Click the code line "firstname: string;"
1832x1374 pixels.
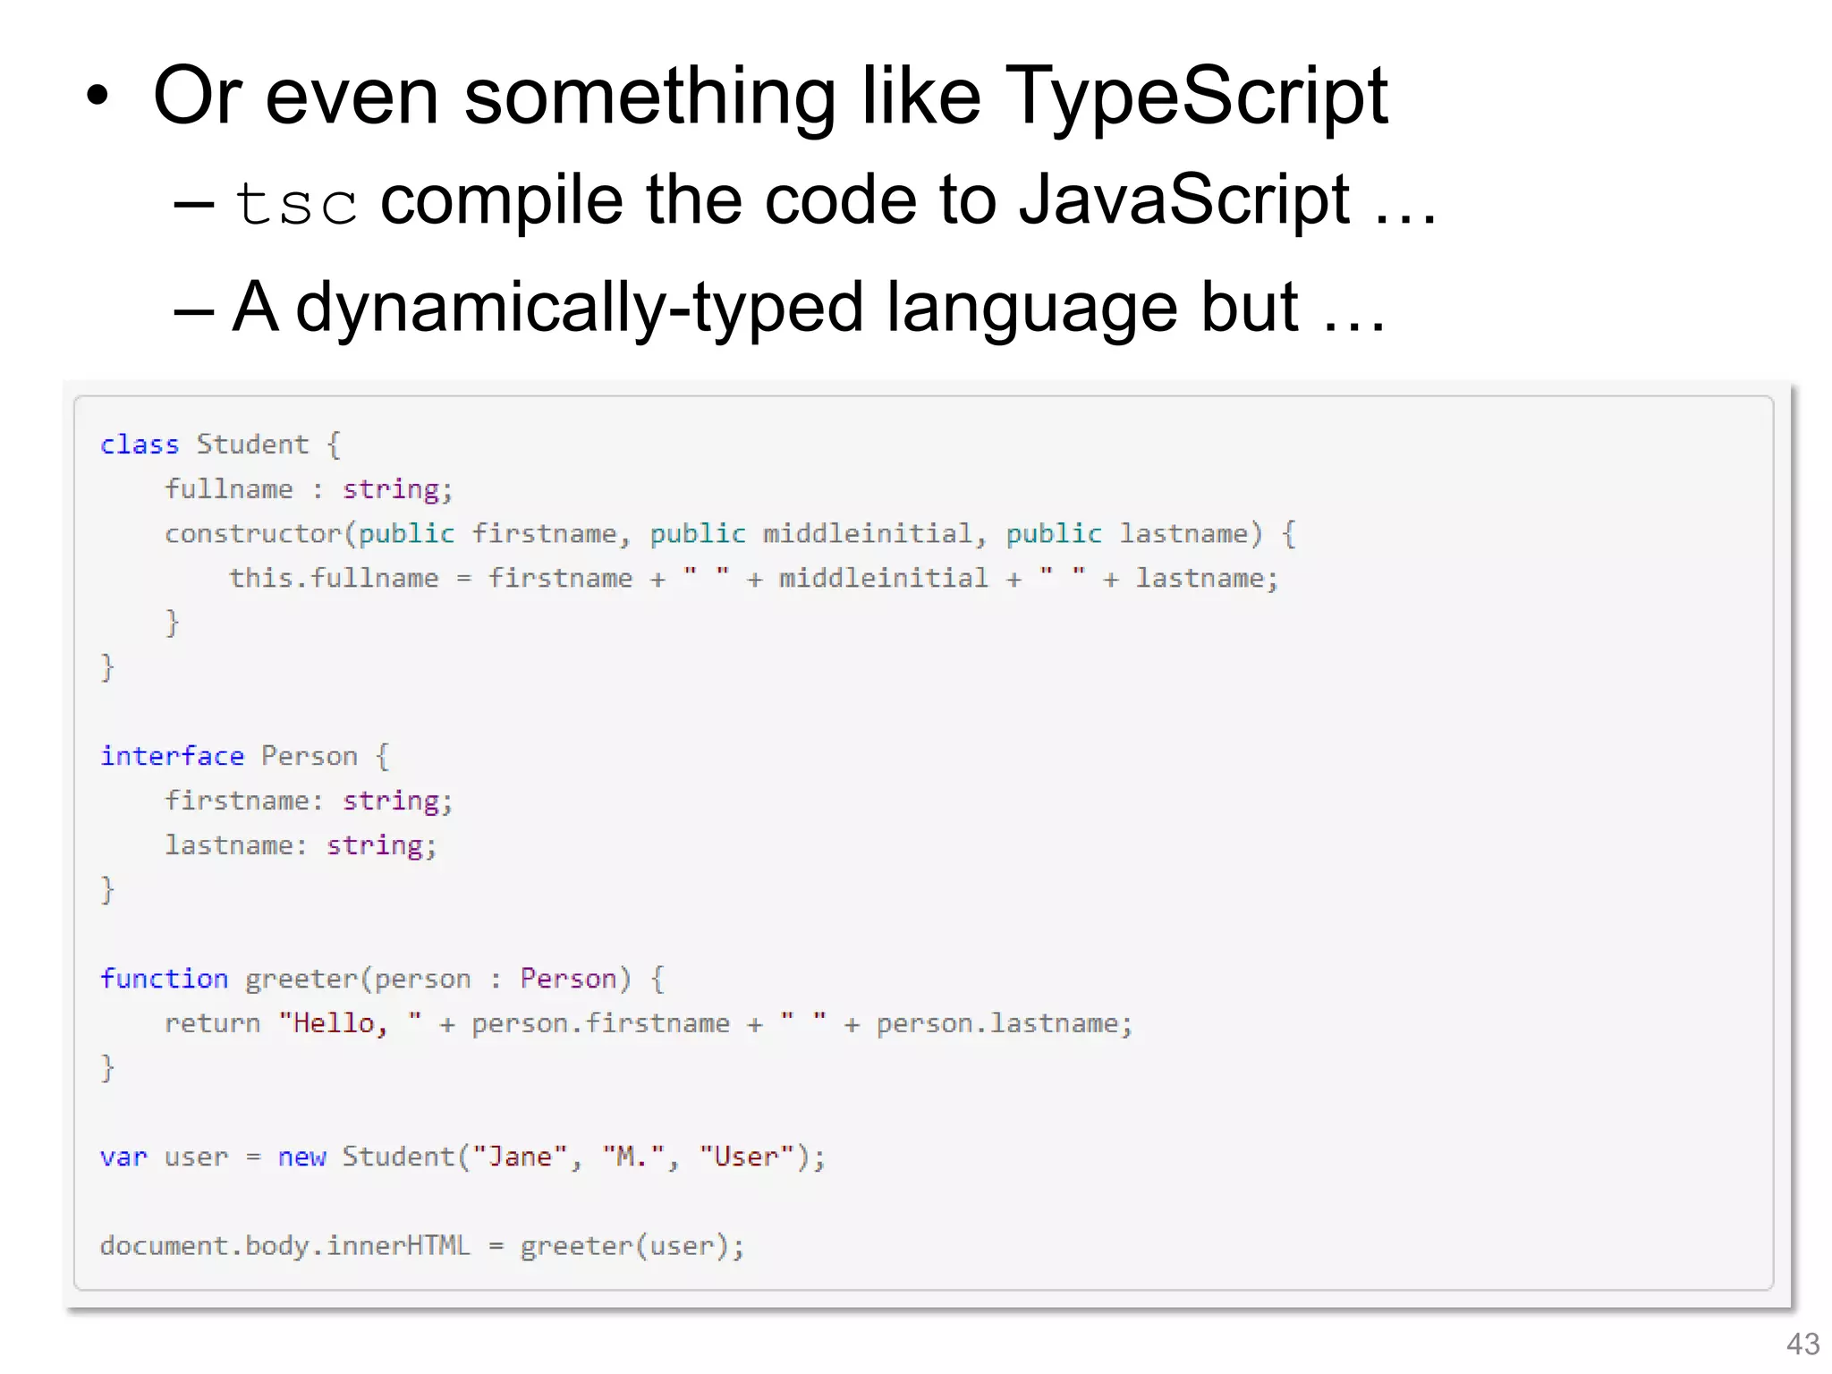pyautogui.click(x=309, y=801)
